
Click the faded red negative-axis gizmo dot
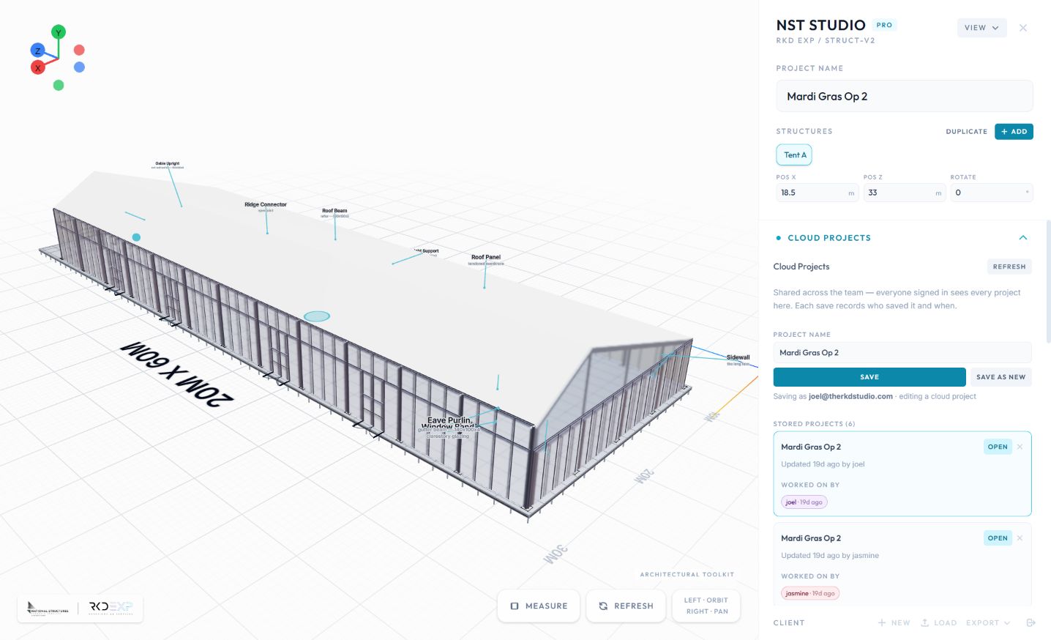[x=79, y=50]
